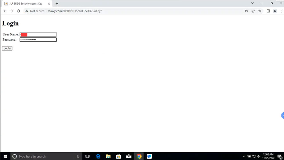Screen dimensions: 284x160
Task: Click the Login button
Action: (x=7, y=49)
